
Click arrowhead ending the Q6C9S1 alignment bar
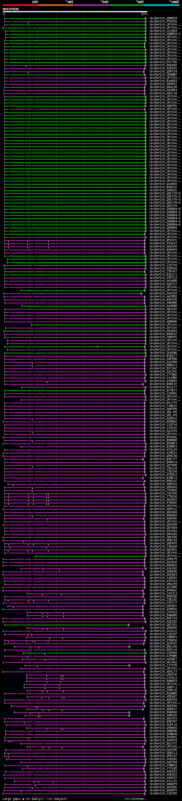pyautogui.click(x=129, y=624)
